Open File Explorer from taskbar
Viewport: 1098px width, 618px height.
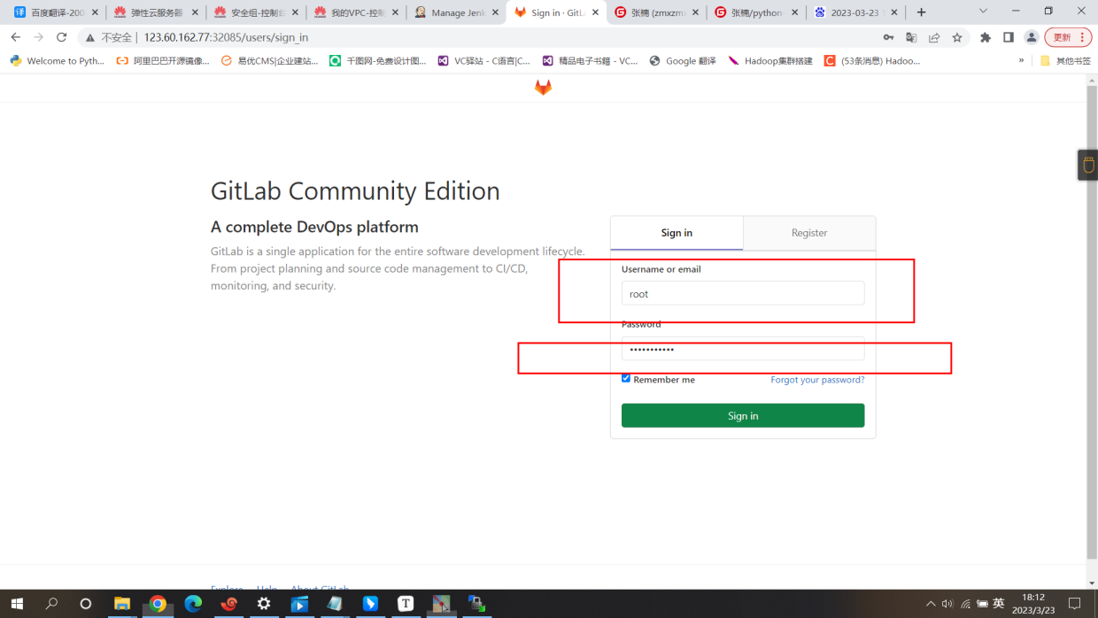(x=122, y=604)
